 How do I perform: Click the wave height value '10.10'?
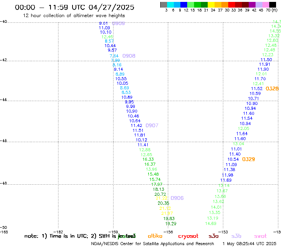coord(106,32)
